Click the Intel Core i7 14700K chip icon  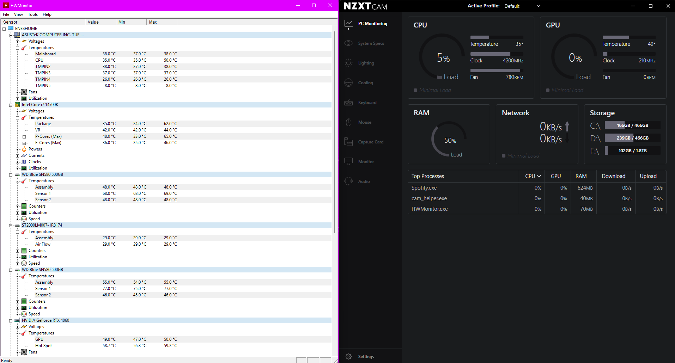17,105
